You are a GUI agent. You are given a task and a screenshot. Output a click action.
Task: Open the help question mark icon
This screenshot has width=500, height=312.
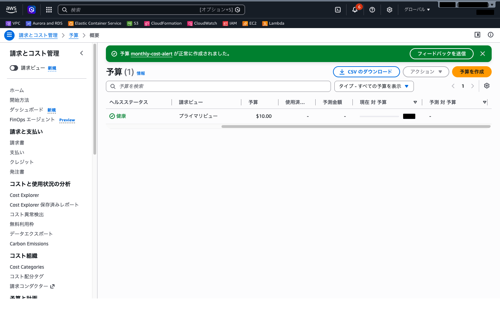click(372, 10)
